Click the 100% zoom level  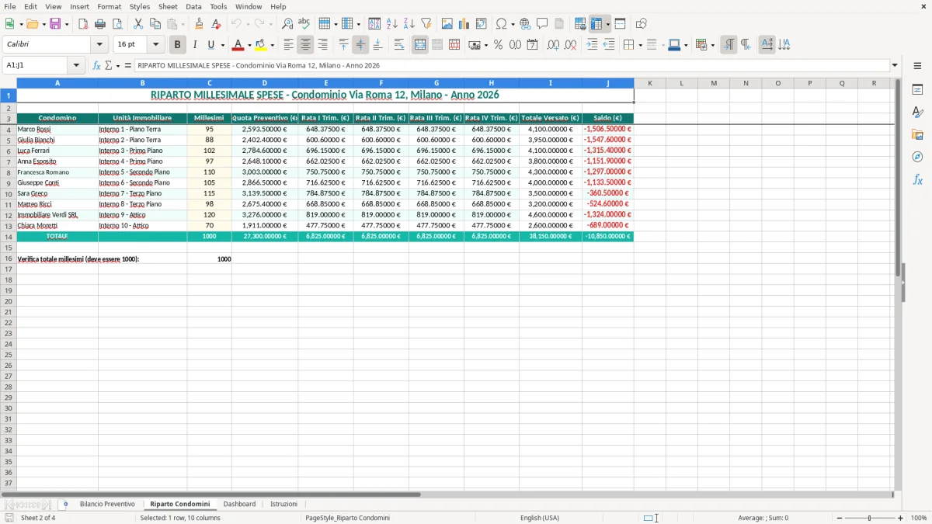[919, 518]
